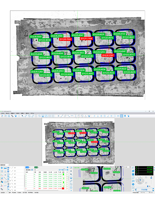This screenshot has height=206, width=155.
Task: Select the center button of the directional joystick
Action: pyautogui.click(x=140, y=180)
